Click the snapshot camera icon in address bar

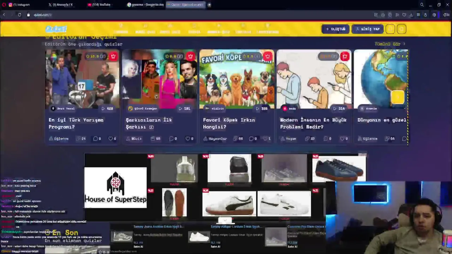[x=383, y=15]
